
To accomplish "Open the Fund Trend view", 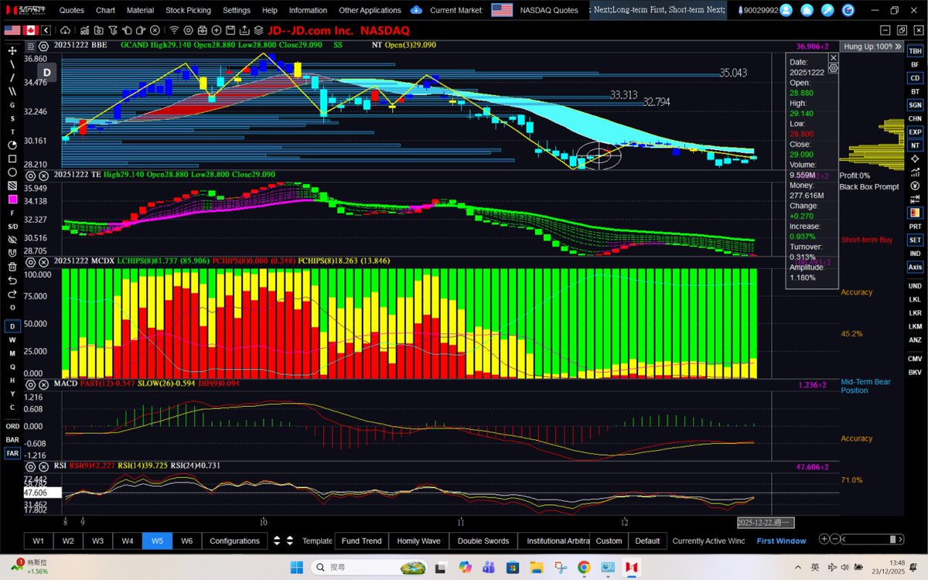I will 361,541.
